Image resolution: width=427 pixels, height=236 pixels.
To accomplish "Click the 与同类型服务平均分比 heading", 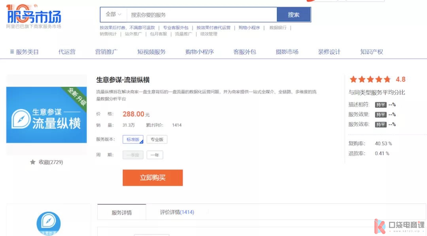I will (377, 93).
